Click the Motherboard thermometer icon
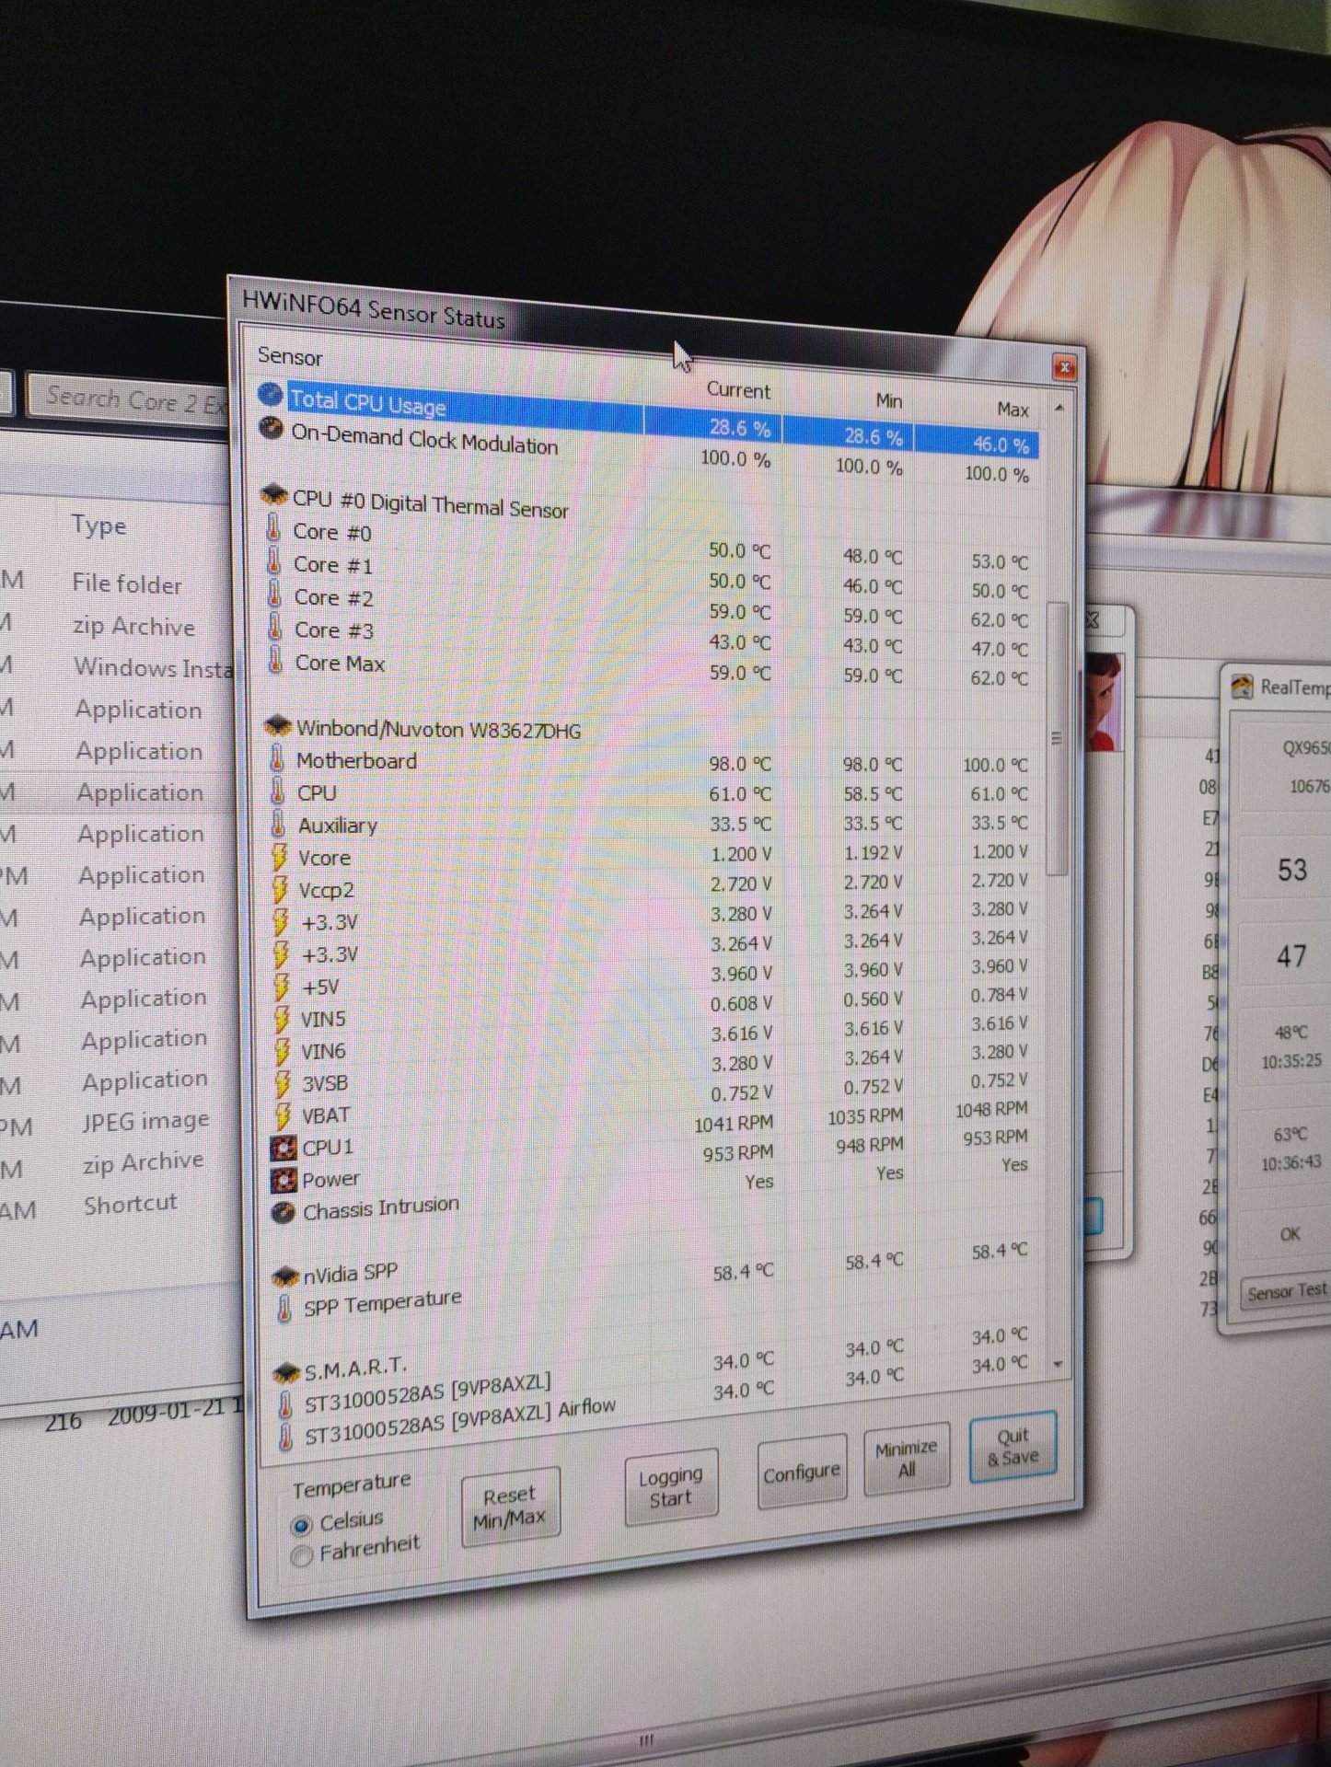This screenshot has width=1331, height=1767. [277, 759]
